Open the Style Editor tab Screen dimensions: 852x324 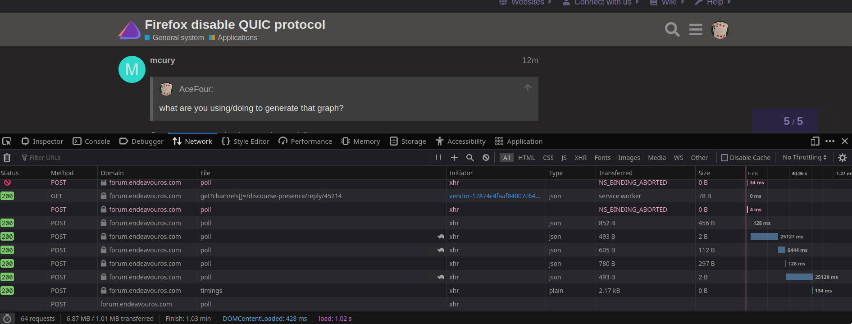pyautogui.click(x=245, y=141)
